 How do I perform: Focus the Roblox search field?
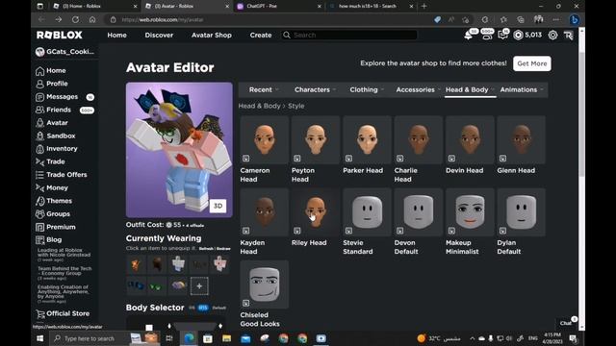pos(348,35)
